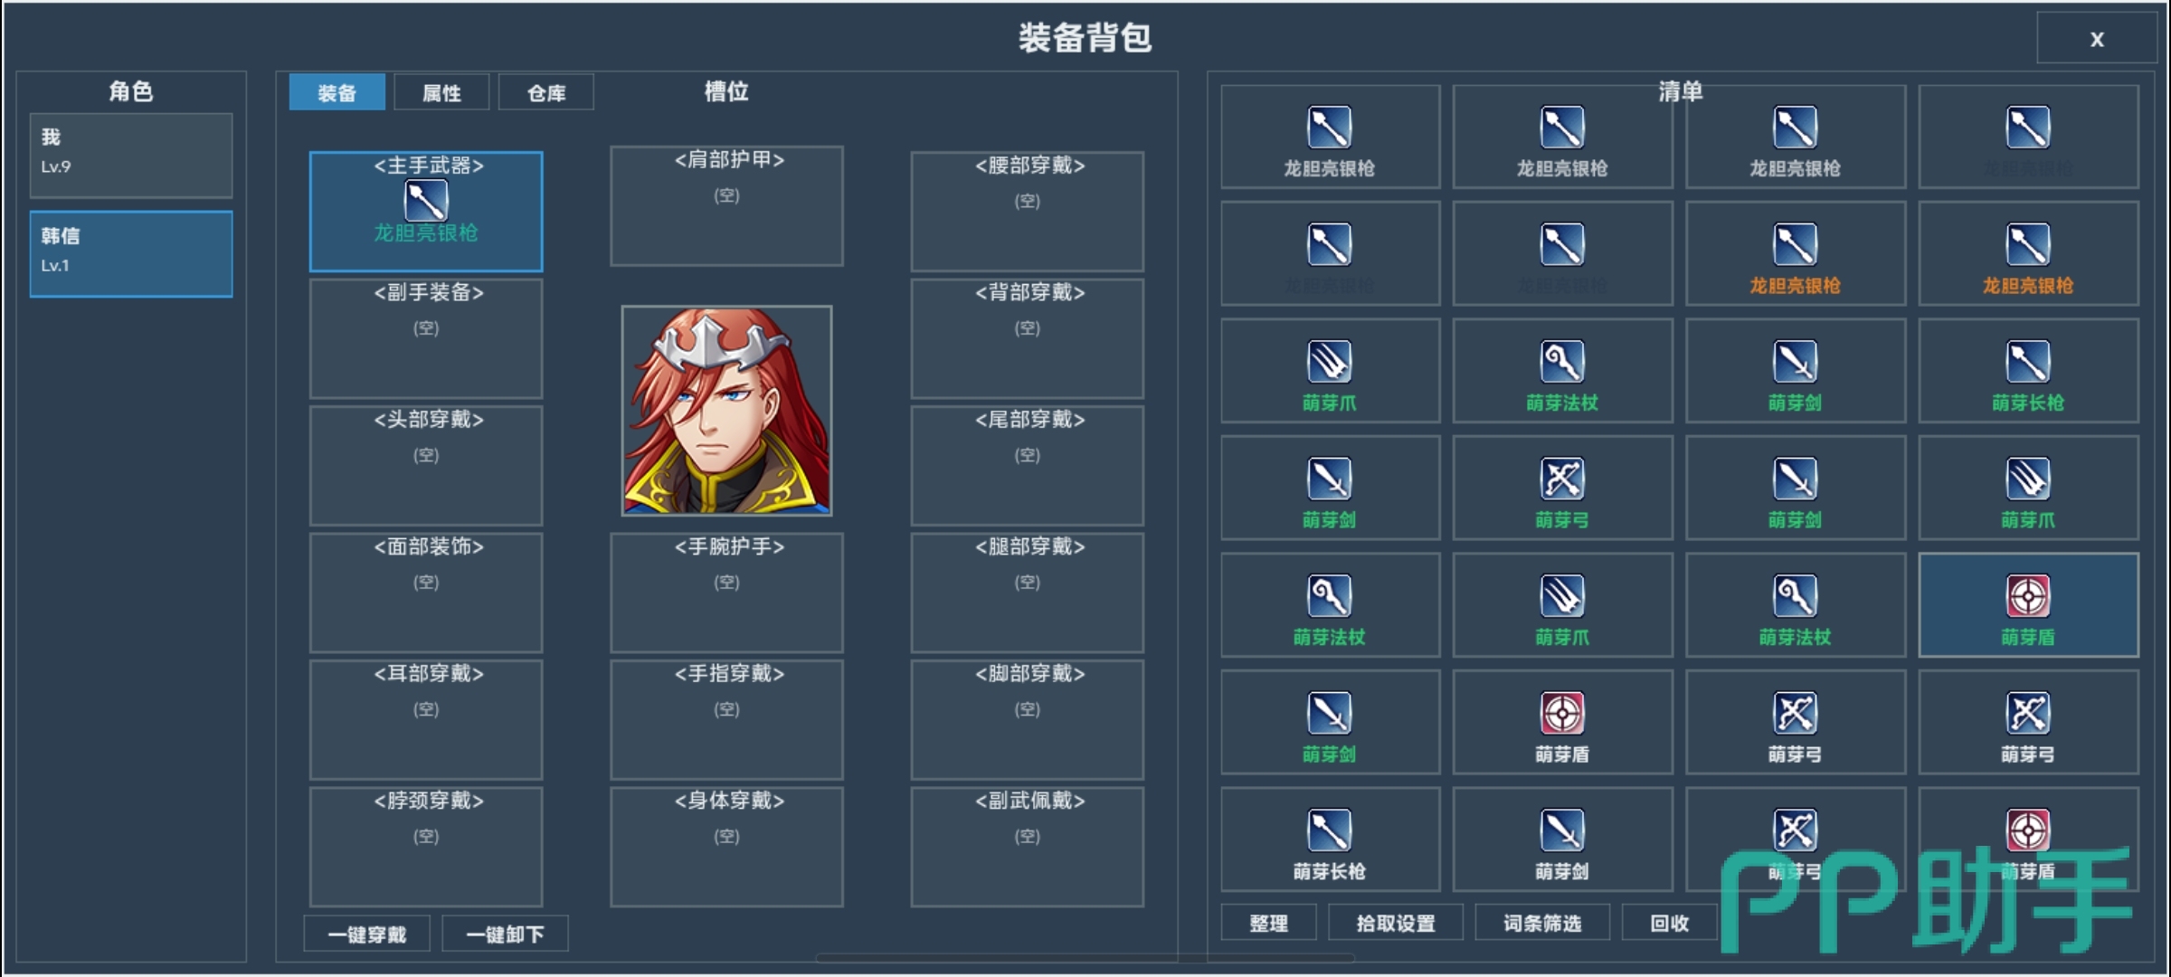Screen dimensions: 2171x977
Task: Select the first orange-labeled 龙胆亮银枪 spear
Action: pos(1796,254)
